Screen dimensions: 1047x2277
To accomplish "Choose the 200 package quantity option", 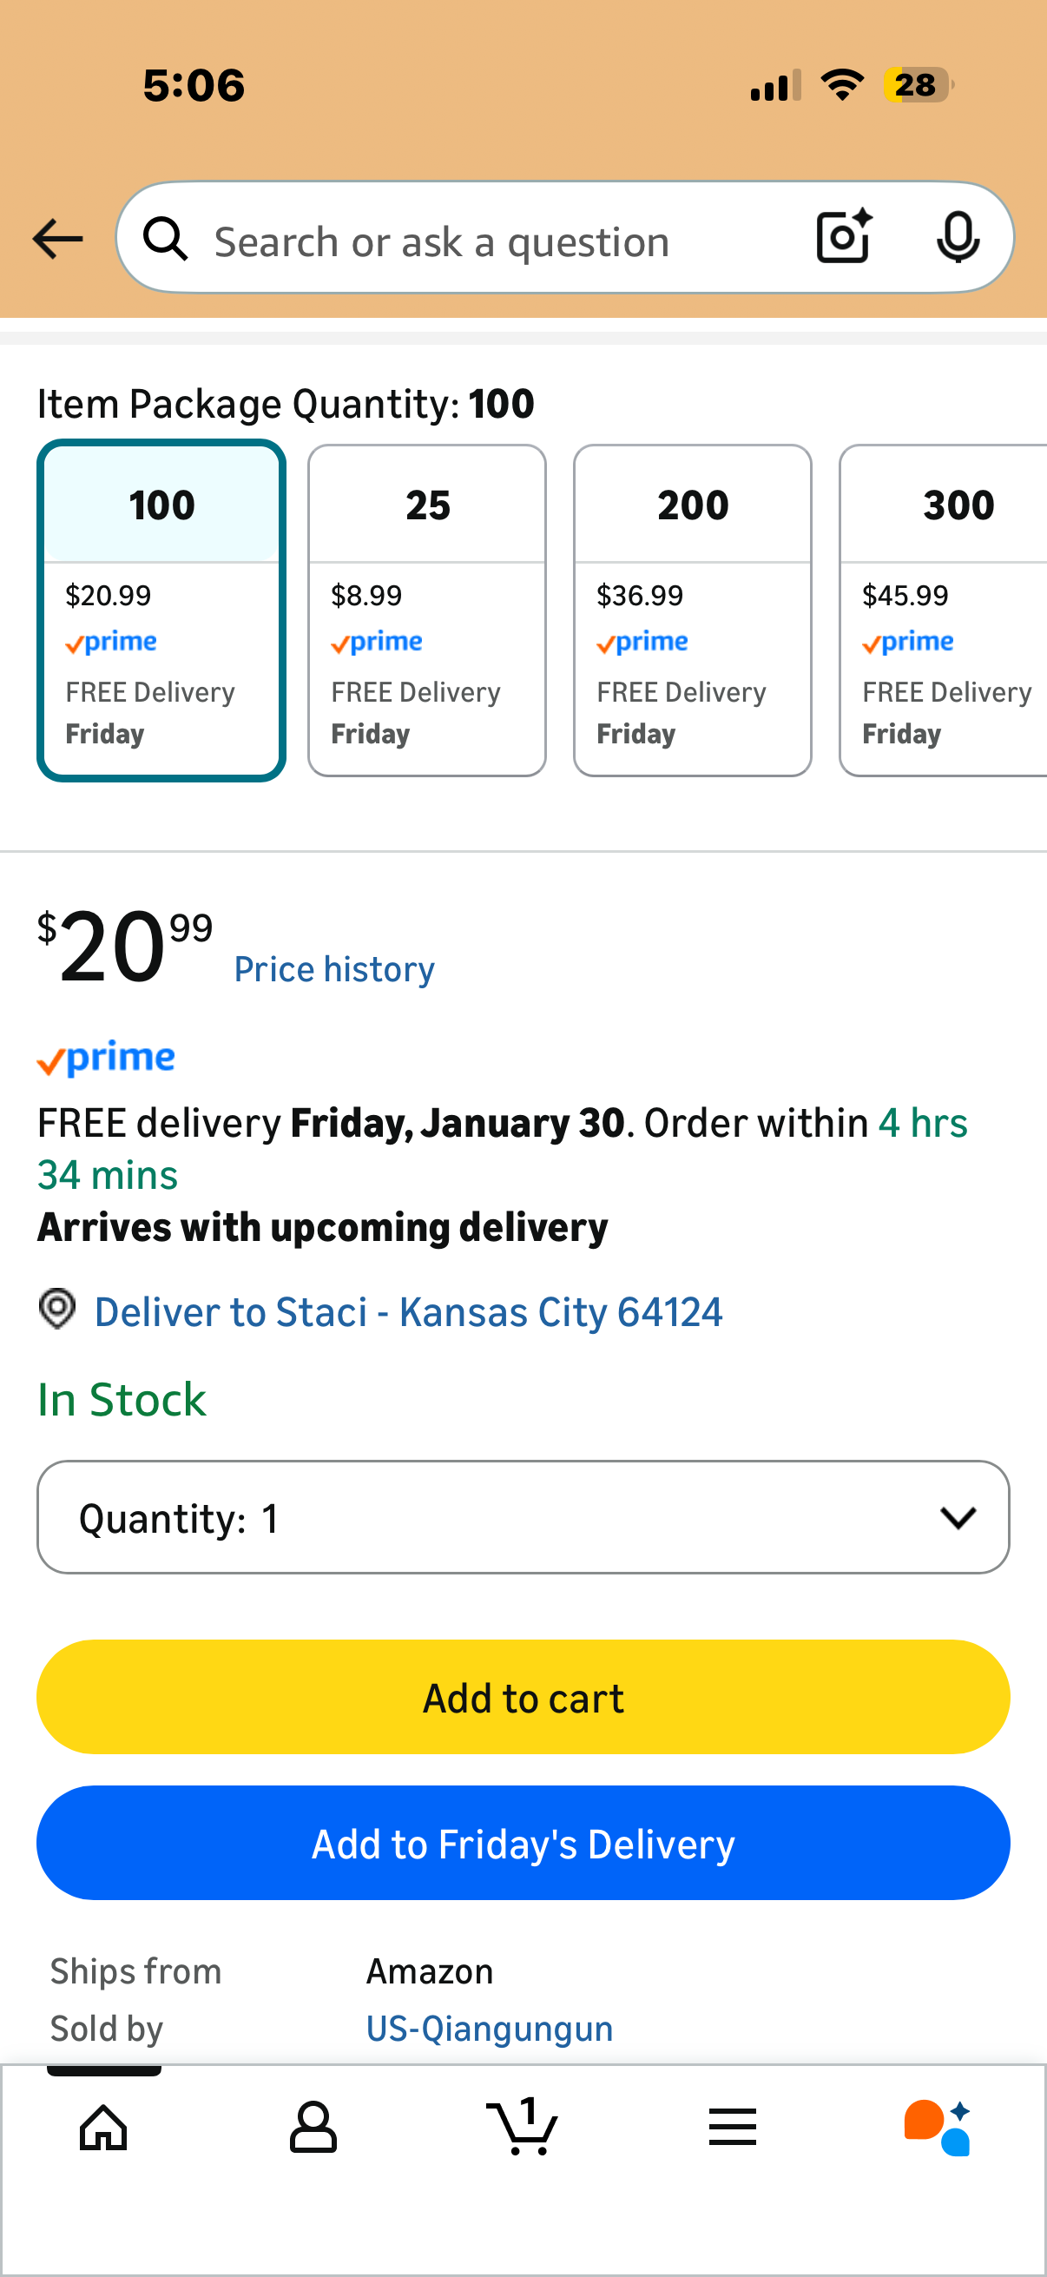I will coord(692,610).
